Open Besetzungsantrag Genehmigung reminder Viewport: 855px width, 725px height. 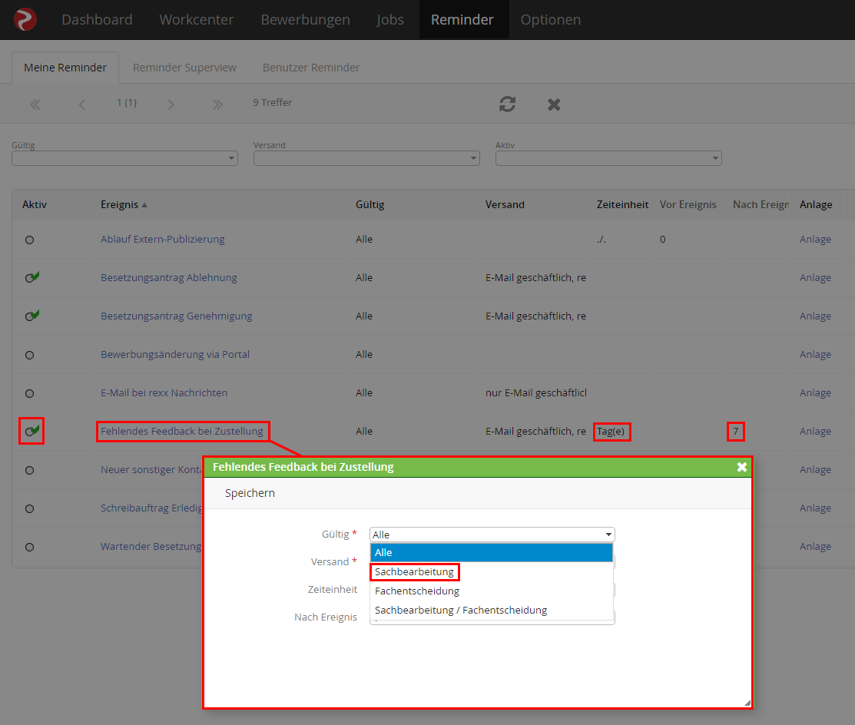coord(176,316)
